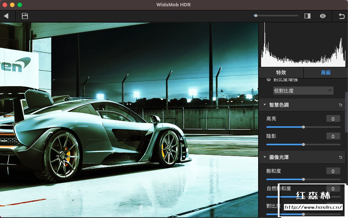Toggle the 對比度增強 checkbox
The height and width of the screenshot is (218, 348).
[x=269, y=80]
